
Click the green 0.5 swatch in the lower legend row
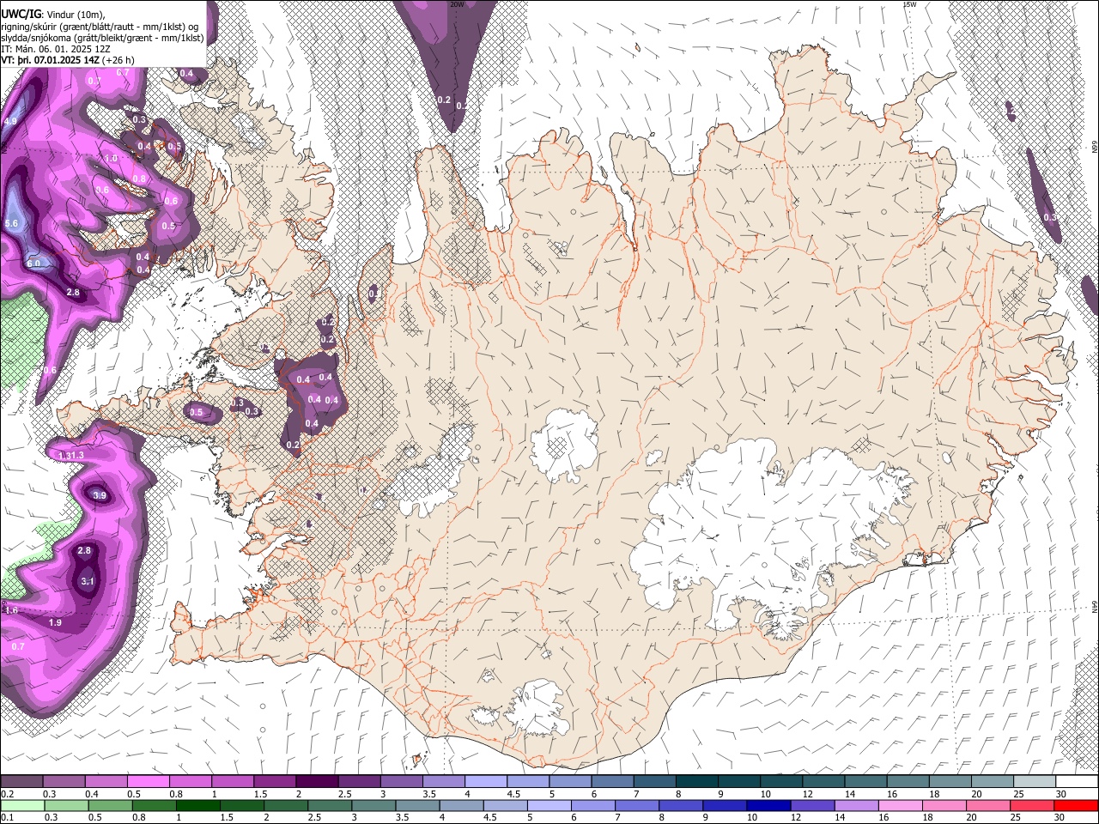[x=110, y=806]
